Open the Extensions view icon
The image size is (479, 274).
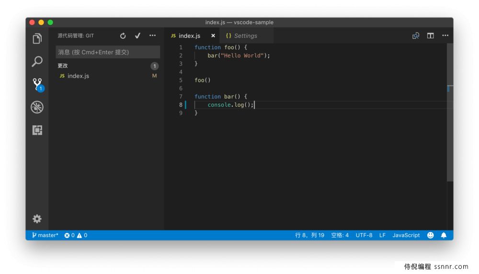pos(37,130)
